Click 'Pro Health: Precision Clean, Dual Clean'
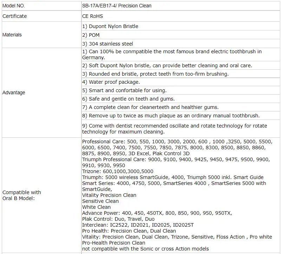Viewport: 282px width, 254px height. (x=129, y=231)
